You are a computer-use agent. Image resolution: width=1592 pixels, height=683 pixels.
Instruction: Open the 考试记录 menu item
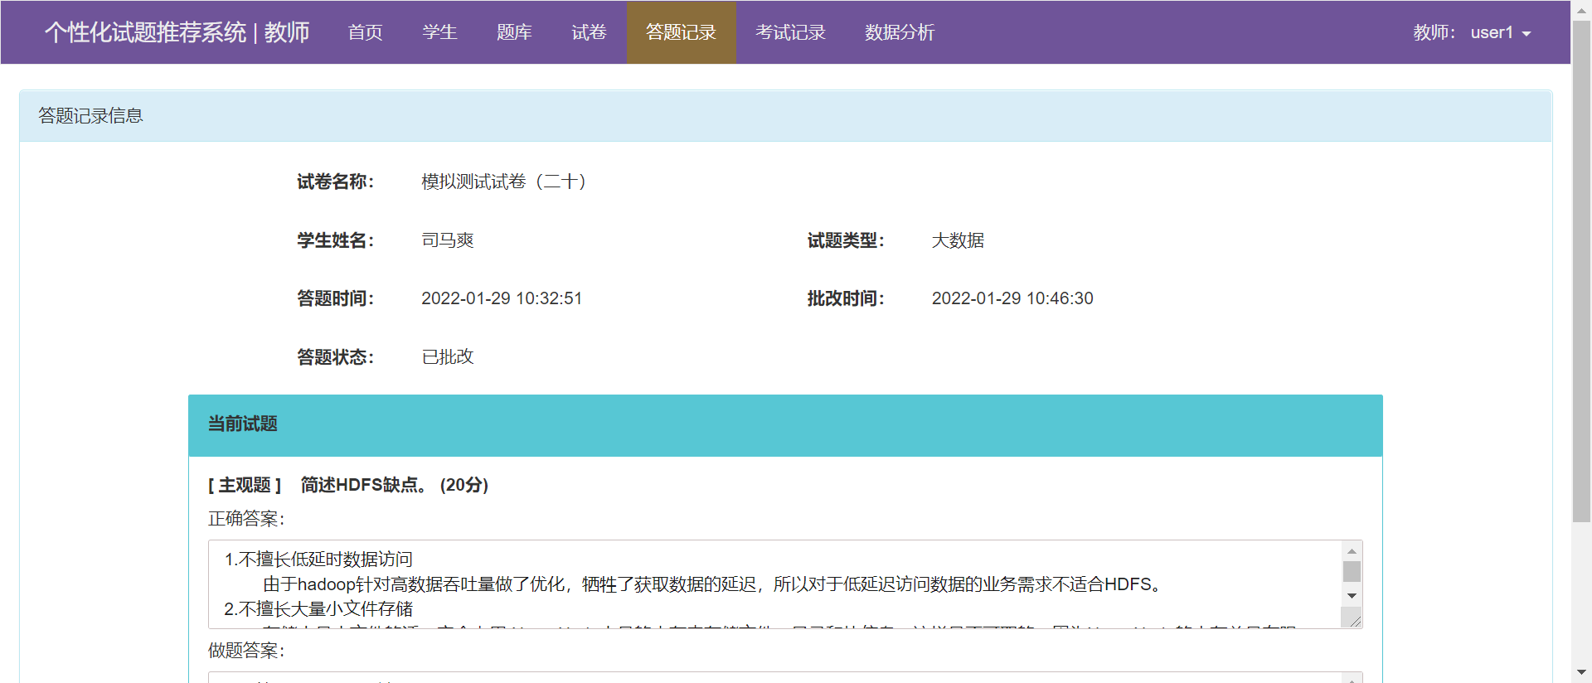pyautogui.click(x=790, y=32)
